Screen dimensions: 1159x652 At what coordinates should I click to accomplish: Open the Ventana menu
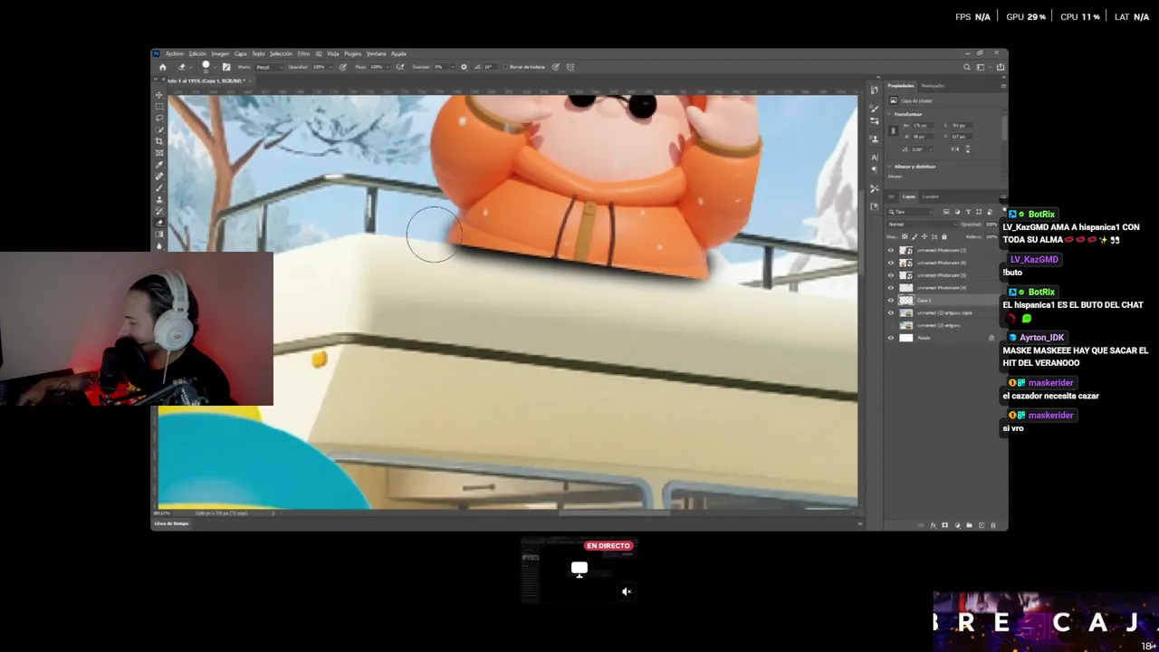click(x=376, y=53)
